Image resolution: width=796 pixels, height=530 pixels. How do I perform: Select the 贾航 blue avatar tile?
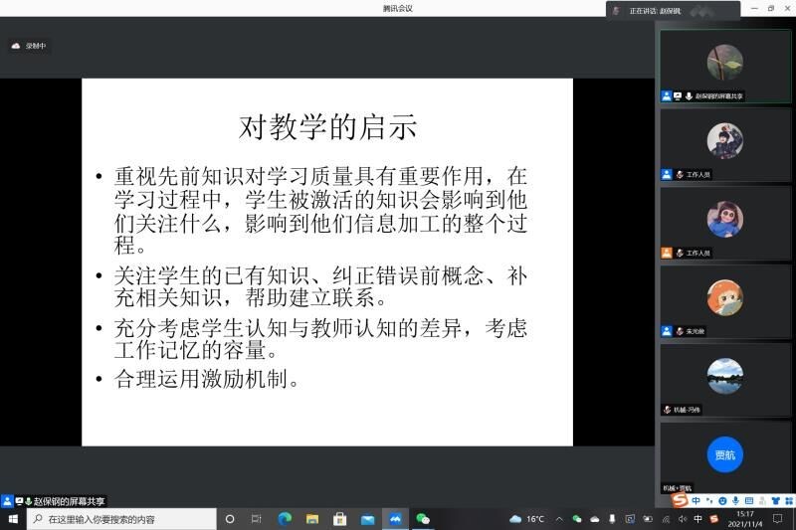pyautogui.click(x=724, y=454)
